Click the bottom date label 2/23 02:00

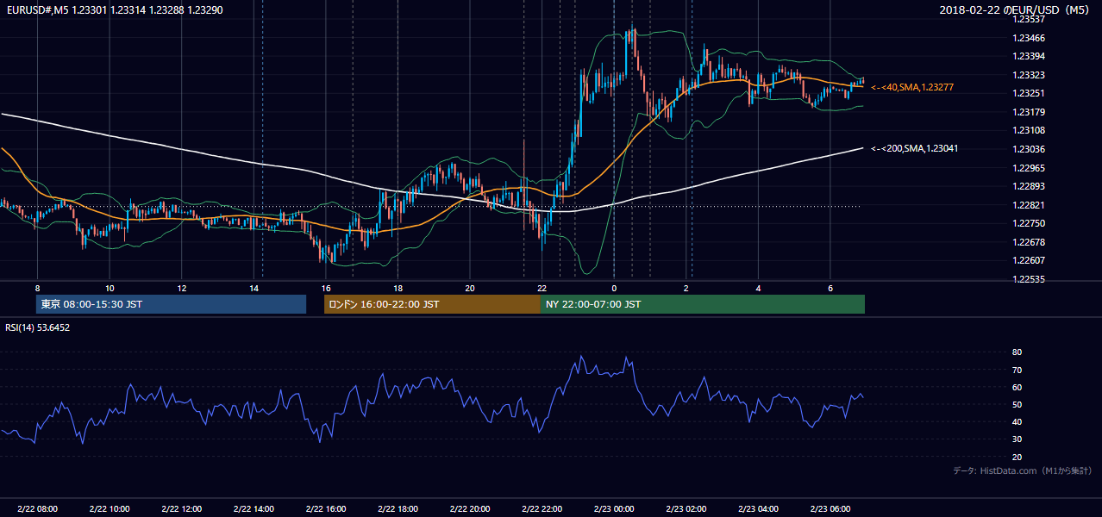[x=686, y=509]
